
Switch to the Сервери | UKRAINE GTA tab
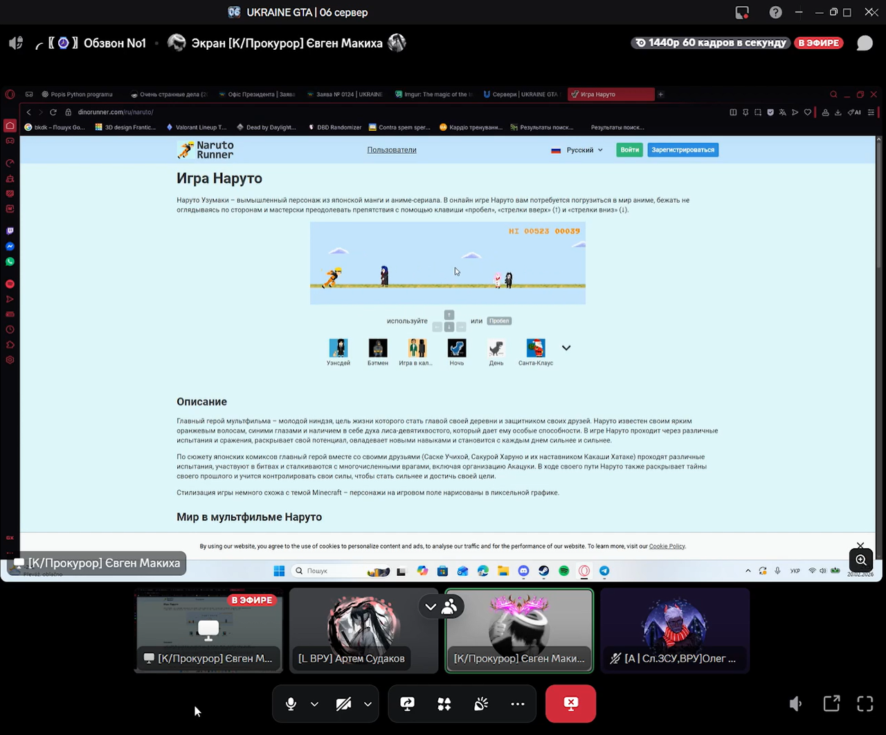[521, 94]
